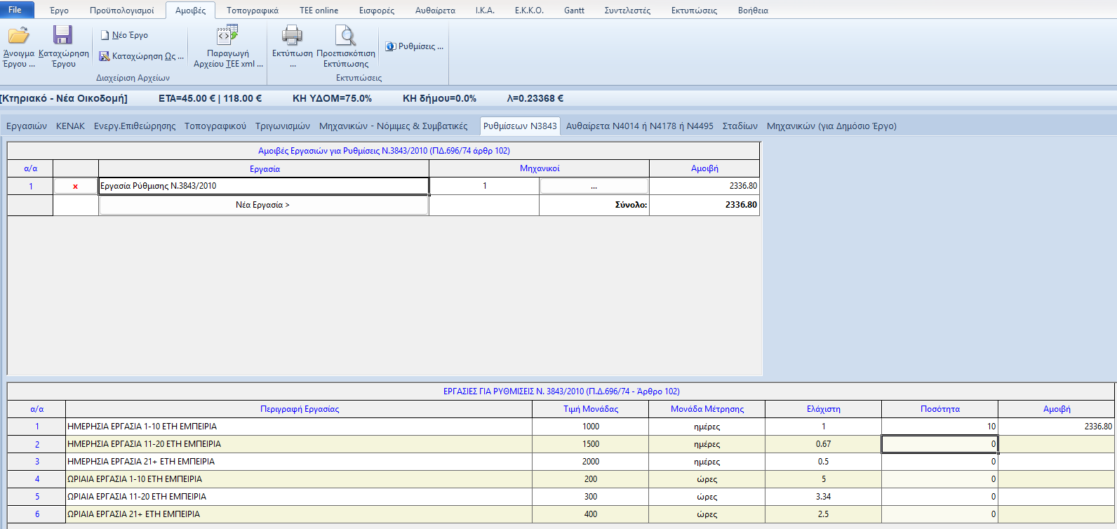Click the Ποσότητα column header
The height and width of the screenshot is (529, 1117).
pyautogui.click(x=939, y=409)
